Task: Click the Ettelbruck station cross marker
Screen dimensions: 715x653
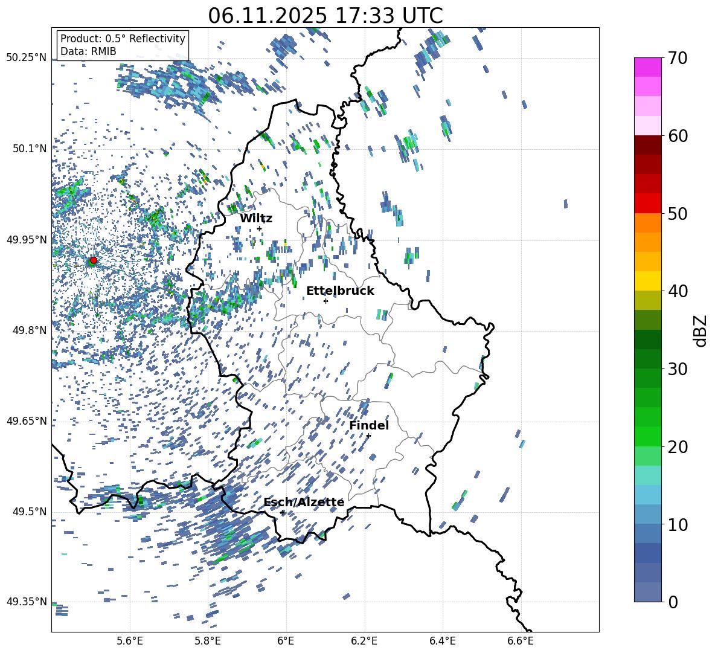Action: click(x=325, y=301)
